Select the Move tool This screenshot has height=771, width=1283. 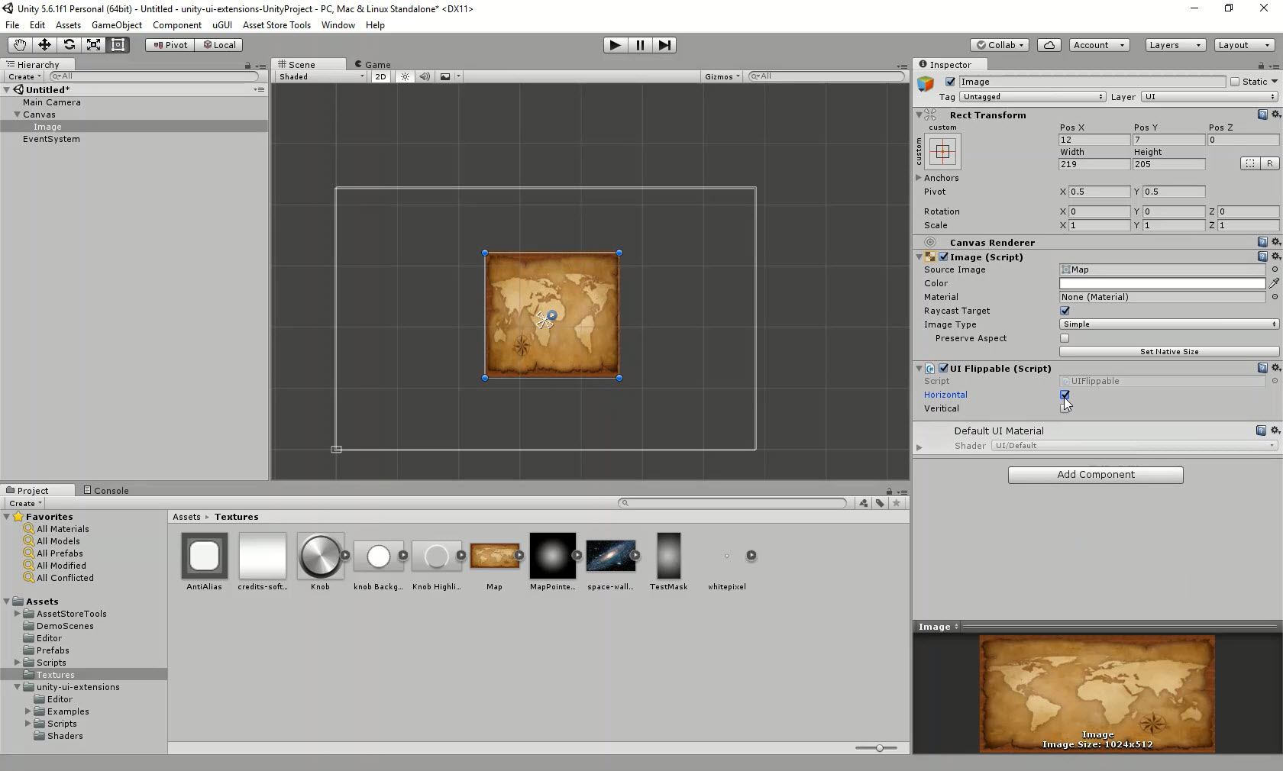click(x=44, y=45)
